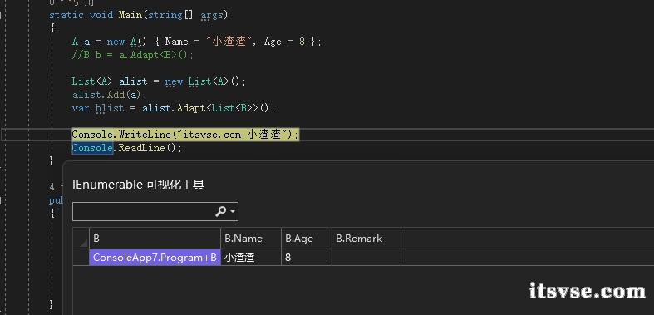Select the 小渣渣 name cell in grid
Viewport: 654px width, 315px height.
pyautogui.click(x=251, y=258)
